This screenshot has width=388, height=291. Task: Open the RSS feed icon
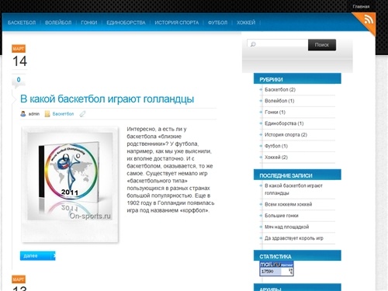pyautogui.click(x=369, y=19)
